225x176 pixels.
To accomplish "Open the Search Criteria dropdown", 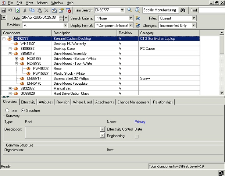I will click(x=131, y=18).
